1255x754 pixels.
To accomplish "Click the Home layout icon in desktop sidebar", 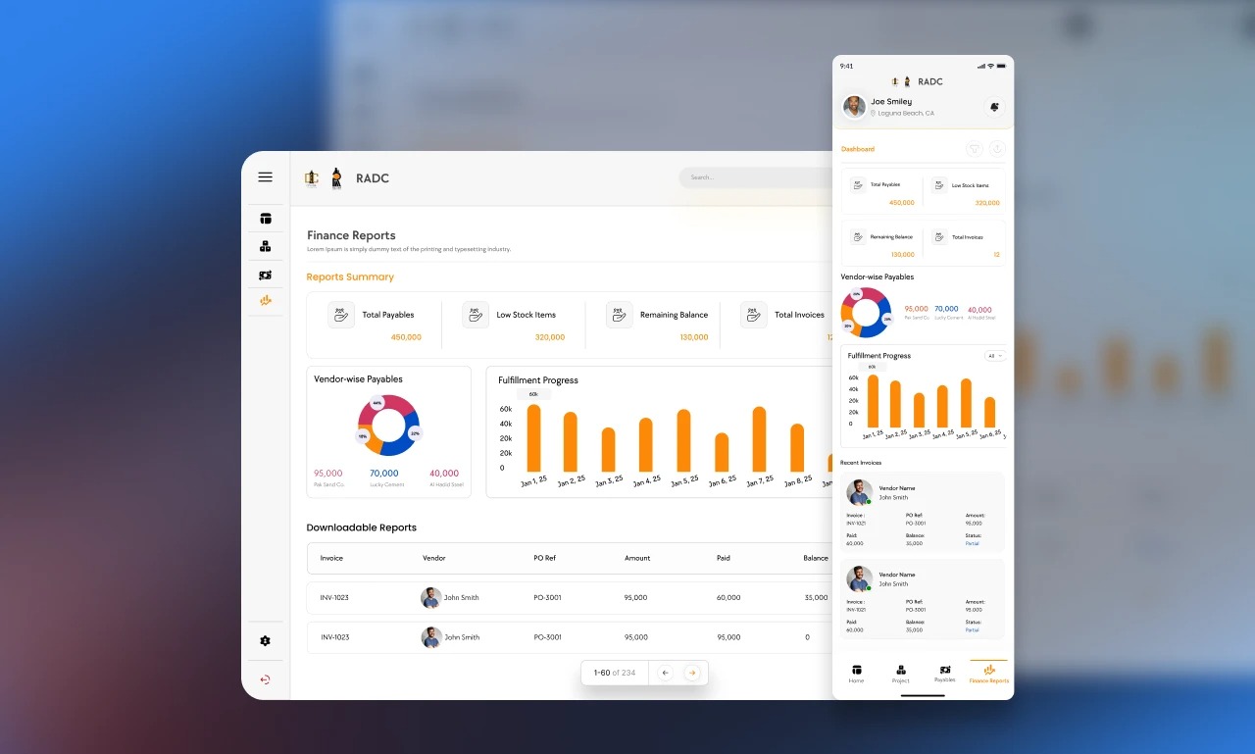I will (265, 219).
